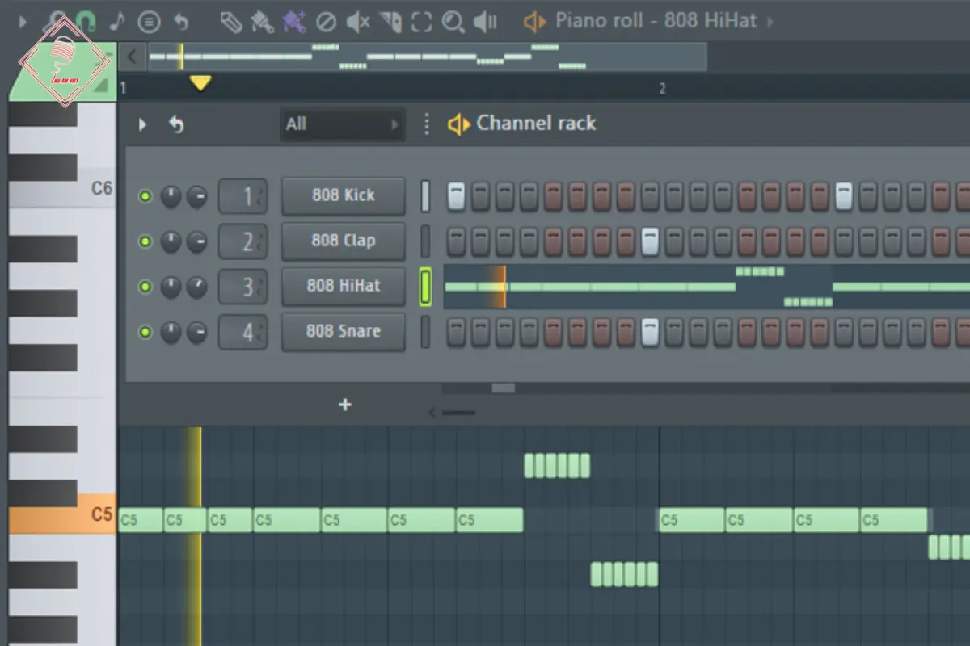970x646 pixels.
Task: Choose the Delete tool in toolbar
Action: coord(325,22)
